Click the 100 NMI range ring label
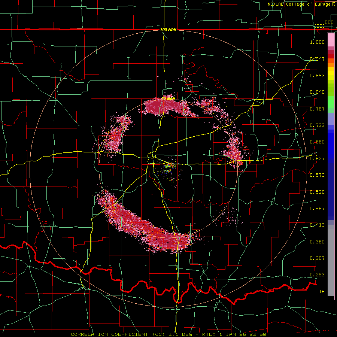The image size is (337, 337). (x=168, y=30)
